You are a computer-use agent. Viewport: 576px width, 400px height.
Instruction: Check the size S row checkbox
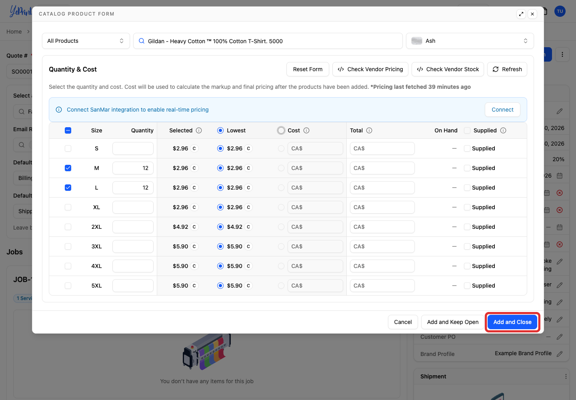(x=68, y=148)
